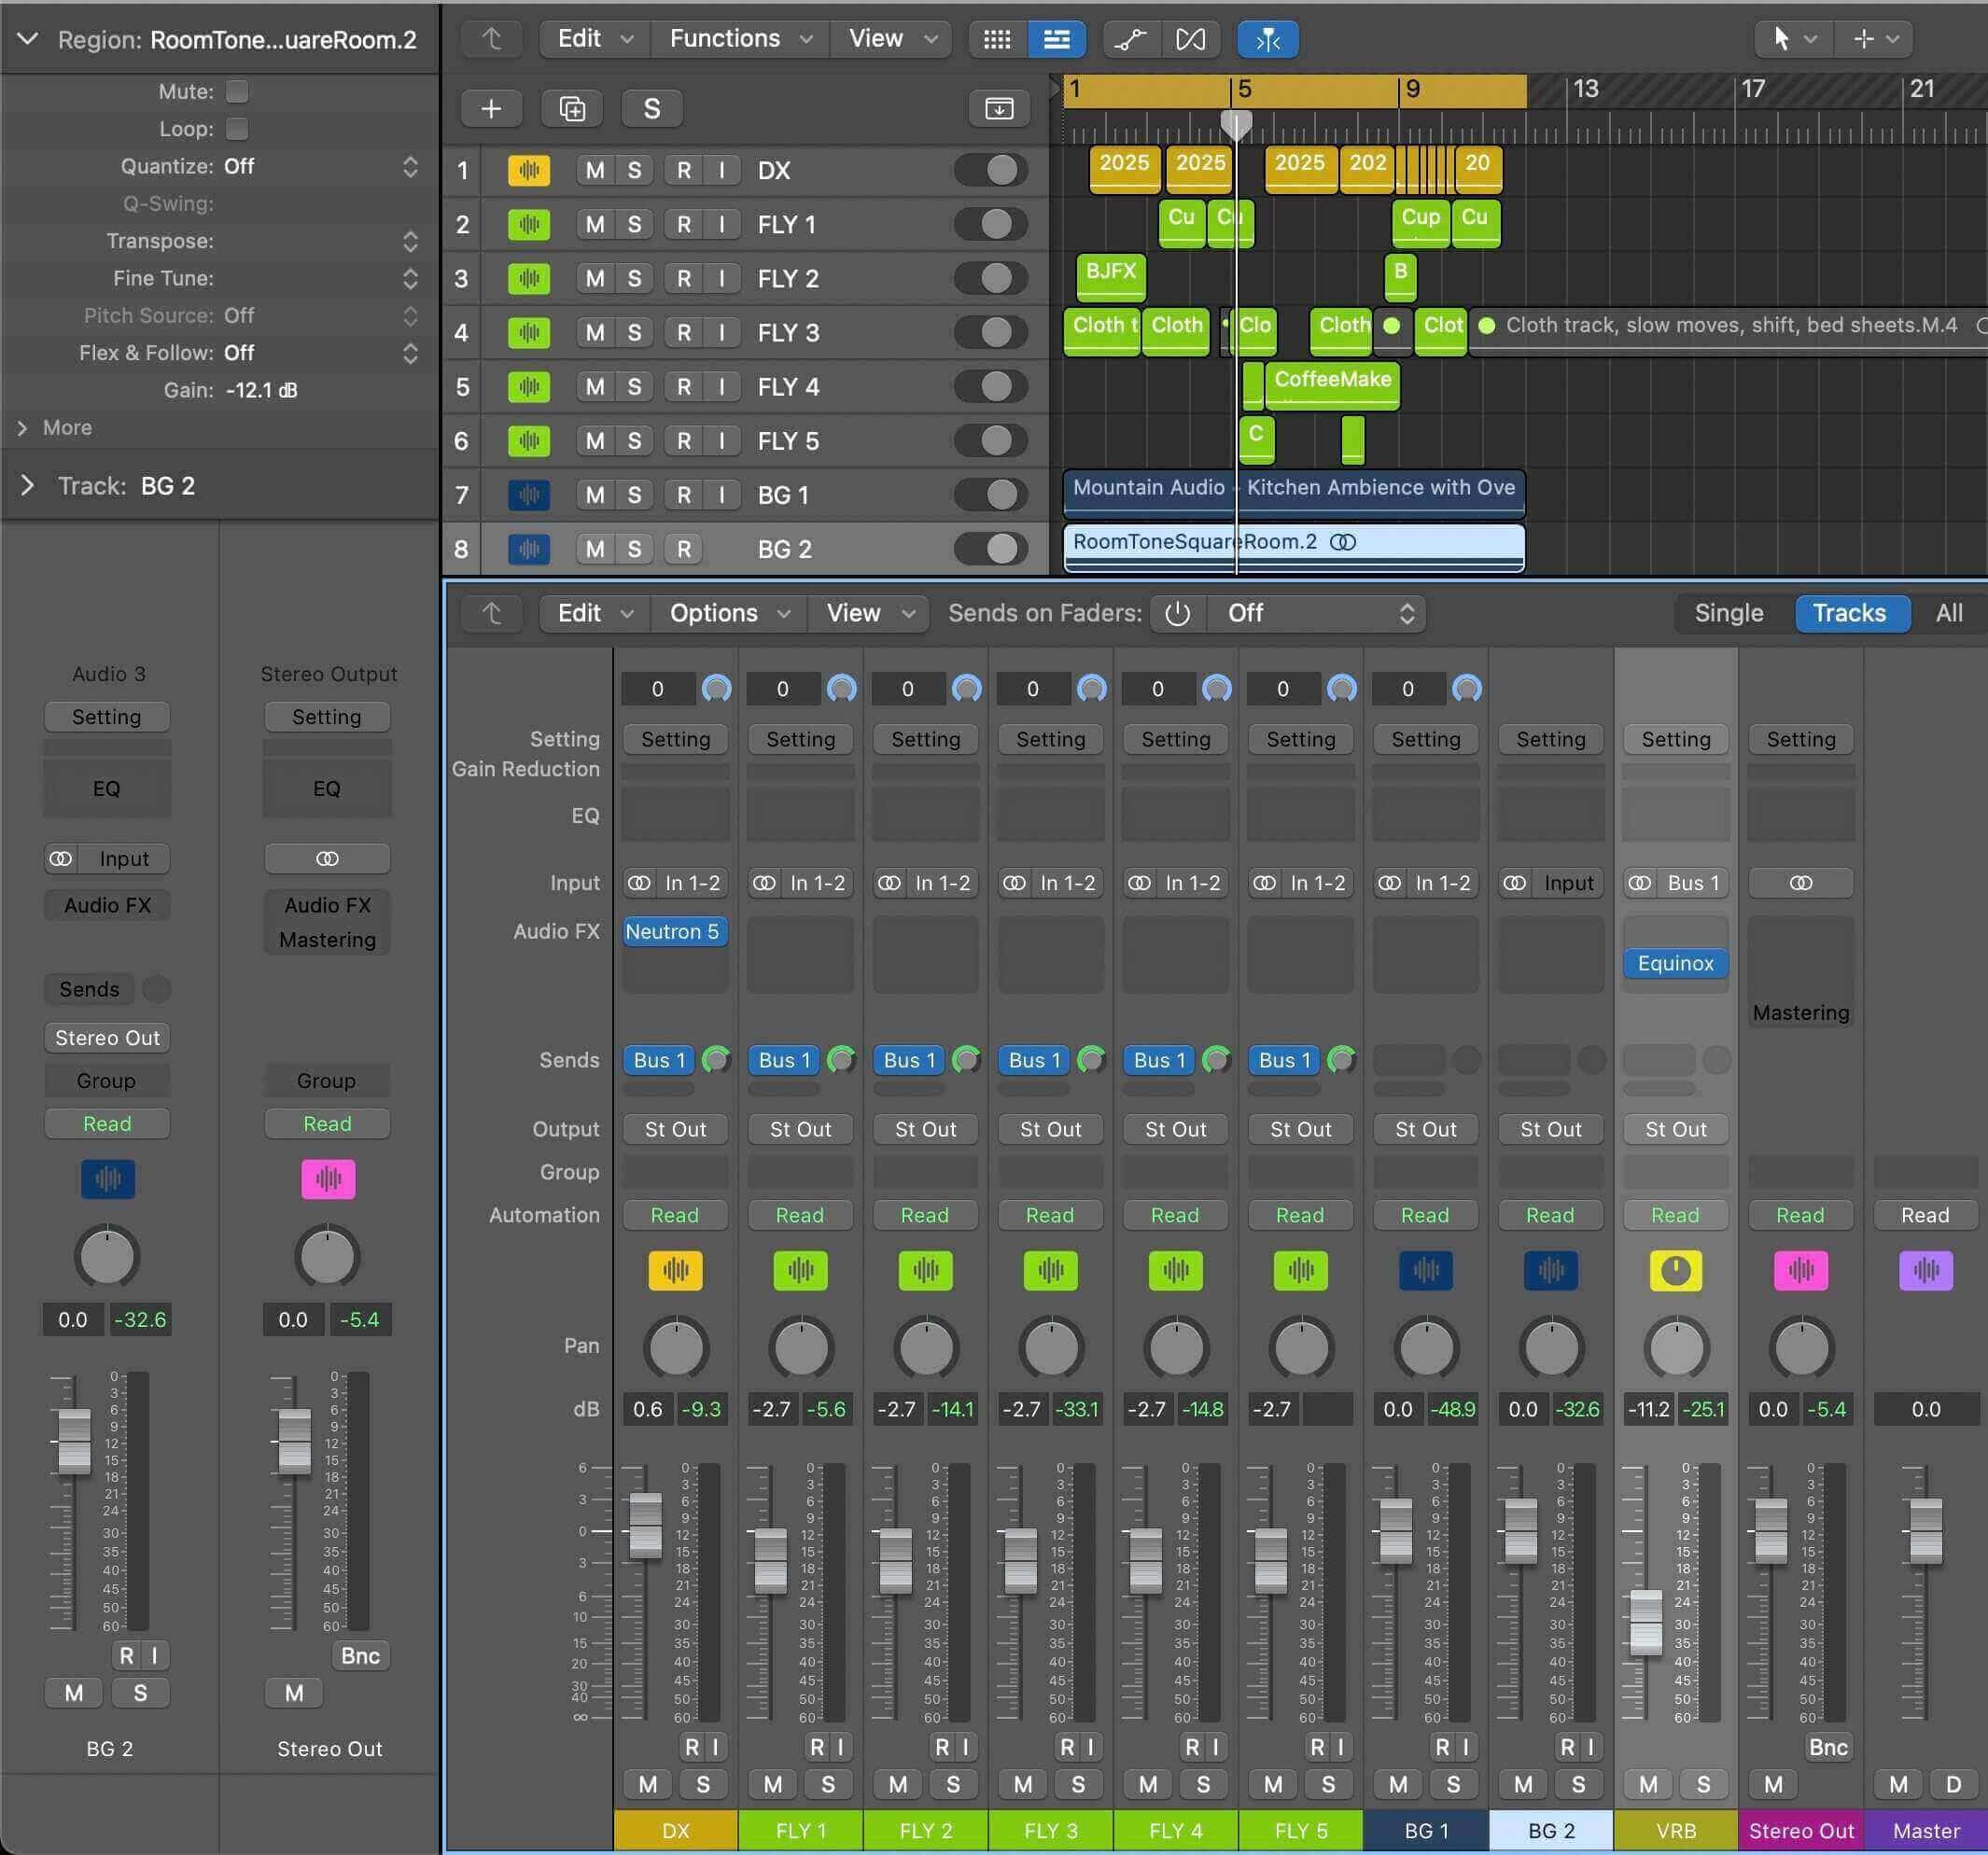This screenshot has height=1855, width=1988.
Task: Click the Bnc button on the mixer Stereo Out strip
Action: 1827,1746
